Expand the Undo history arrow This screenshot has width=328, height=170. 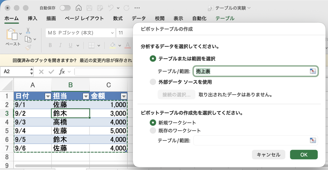(x=118, y=8)
